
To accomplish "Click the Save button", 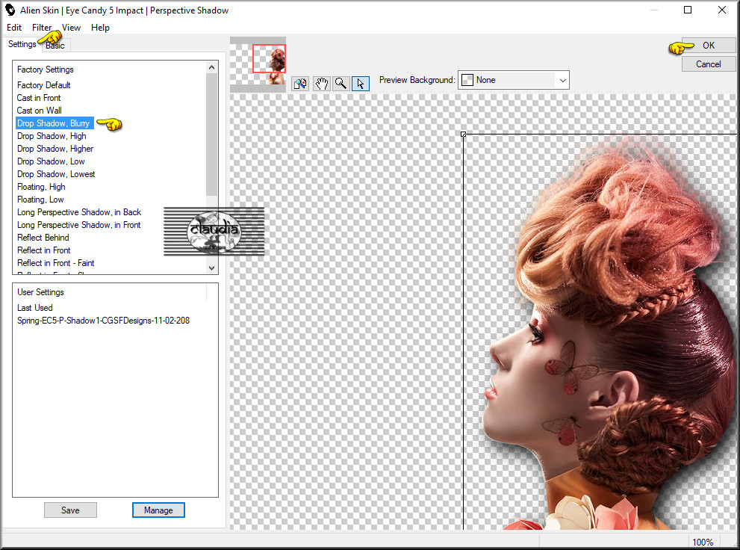I will click(70, 510).
